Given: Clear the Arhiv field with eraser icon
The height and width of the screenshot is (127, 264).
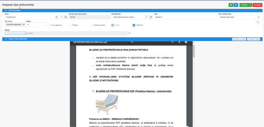Looking at the screenshot, I should coord(61,17).
